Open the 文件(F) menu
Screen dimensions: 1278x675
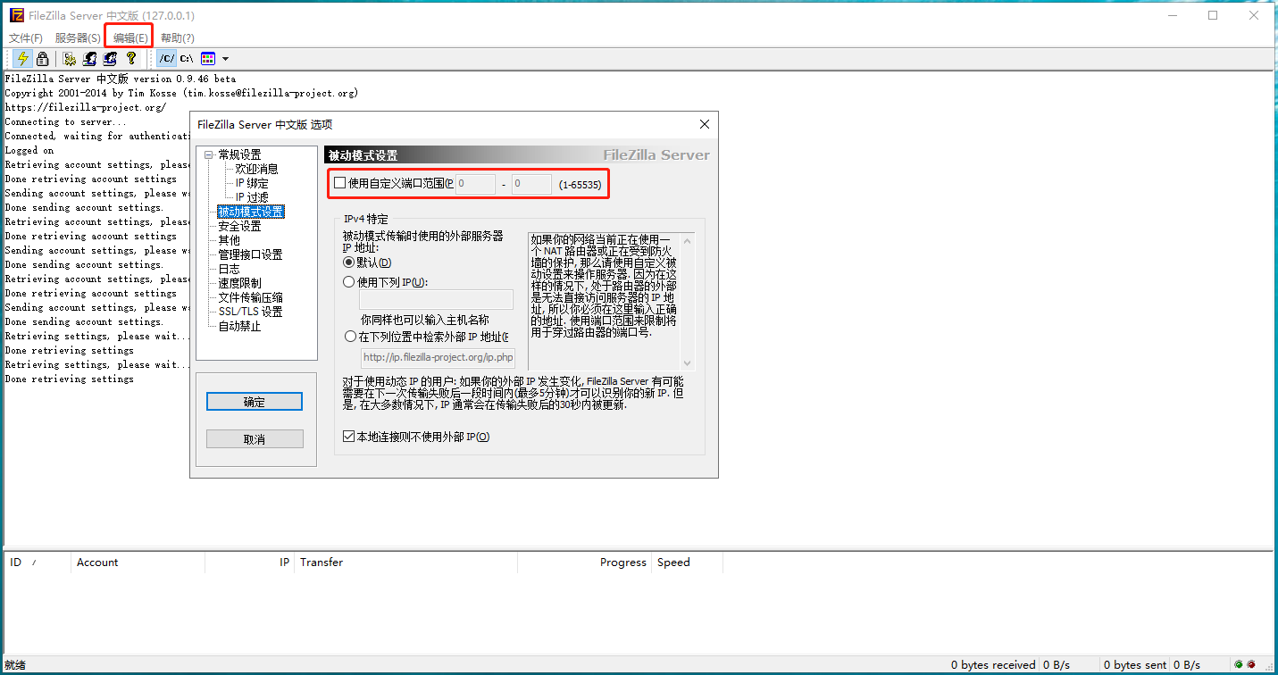(26, 38)
